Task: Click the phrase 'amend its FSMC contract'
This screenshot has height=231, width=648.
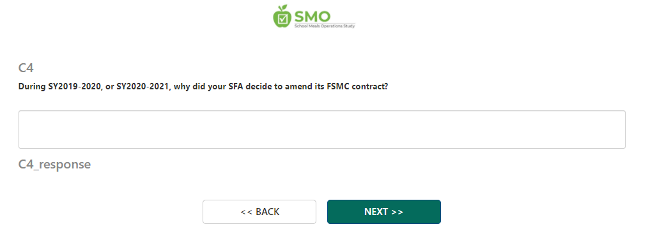Action: 336,87
